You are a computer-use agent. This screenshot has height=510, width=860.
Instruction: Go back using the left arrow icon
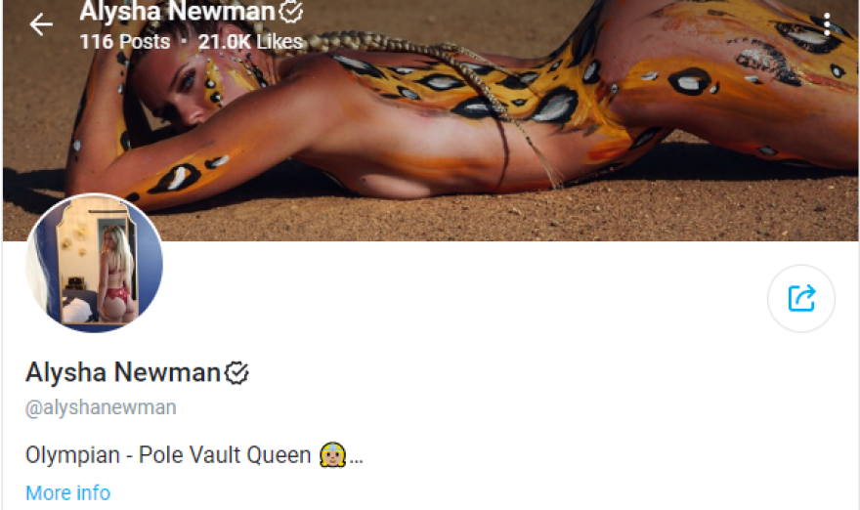41,24
